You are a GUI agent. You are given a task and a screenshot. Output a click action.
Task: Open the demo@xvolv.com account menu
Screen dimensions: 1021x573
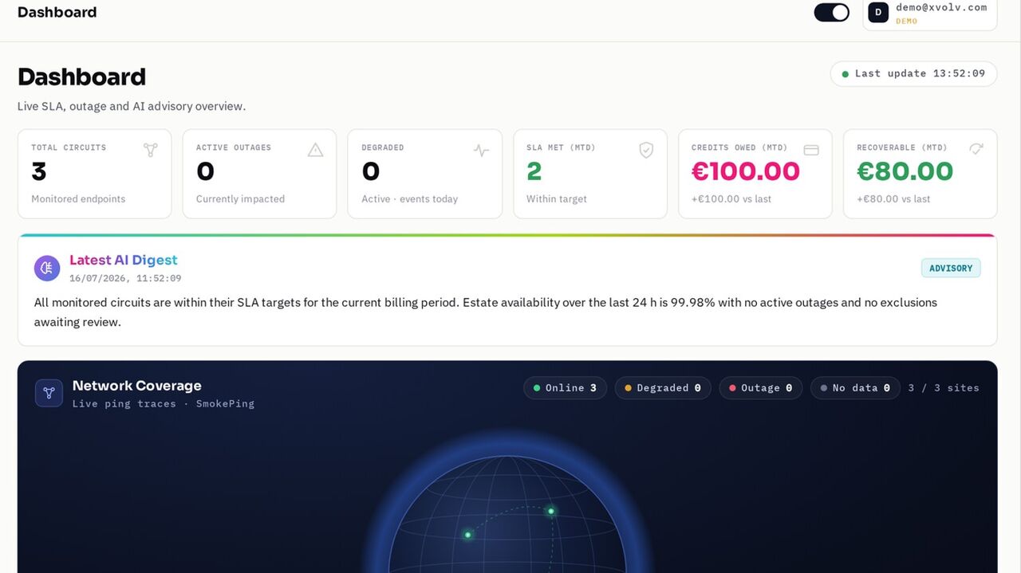tap(929, 13)
